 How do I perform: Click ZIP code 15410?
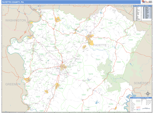tap(28, 62)
